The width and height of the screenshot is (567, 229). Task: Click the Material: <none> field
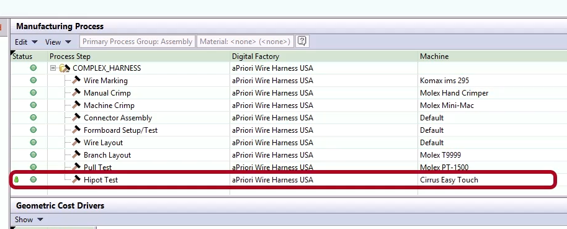tap(245, 42)
